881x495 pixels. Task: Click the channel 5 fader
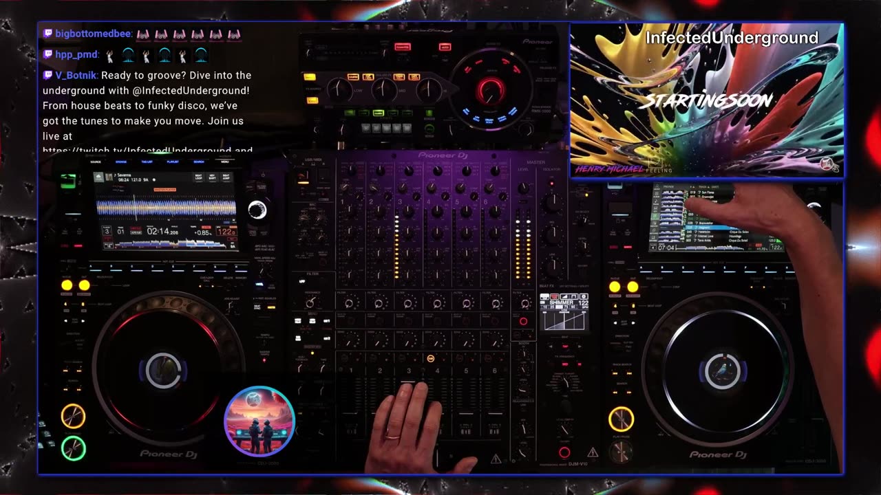click(x=466, y=415)
